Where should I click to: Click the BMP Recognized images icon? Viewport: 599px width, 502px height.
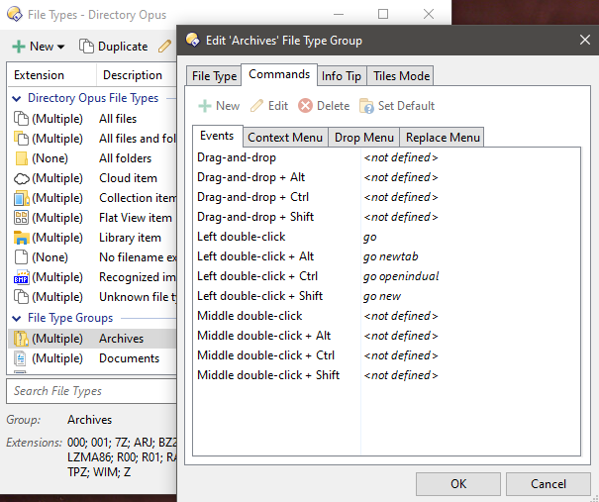click(21, 277)
